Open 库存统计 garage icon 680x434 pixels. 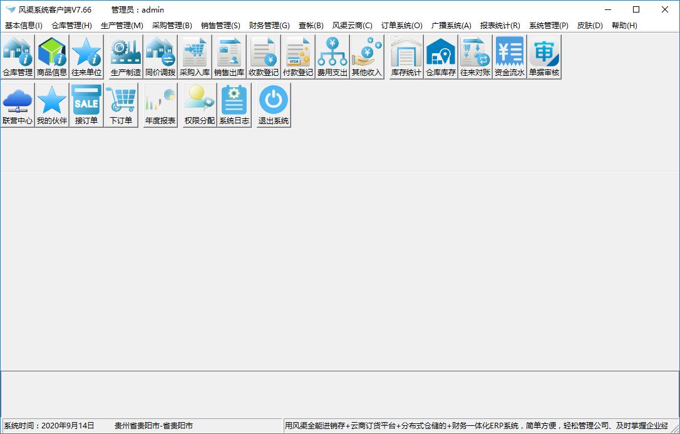(x=406, y=57)
